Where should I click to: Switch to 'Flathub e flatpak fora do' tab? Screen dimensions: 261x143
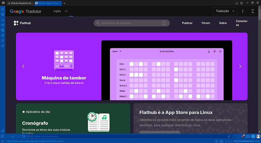21,3
